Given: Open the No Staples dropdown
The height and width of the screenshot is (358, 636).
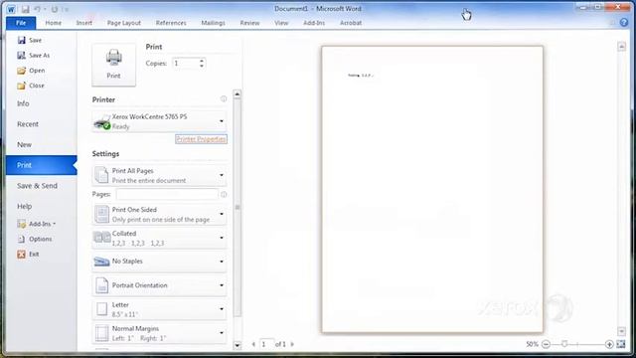Looking at the screenshot, I should (x=159, y=262).
